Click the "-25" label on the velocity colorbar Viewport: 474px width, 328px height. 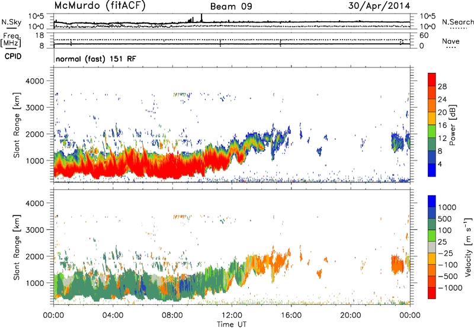point(446,253)
